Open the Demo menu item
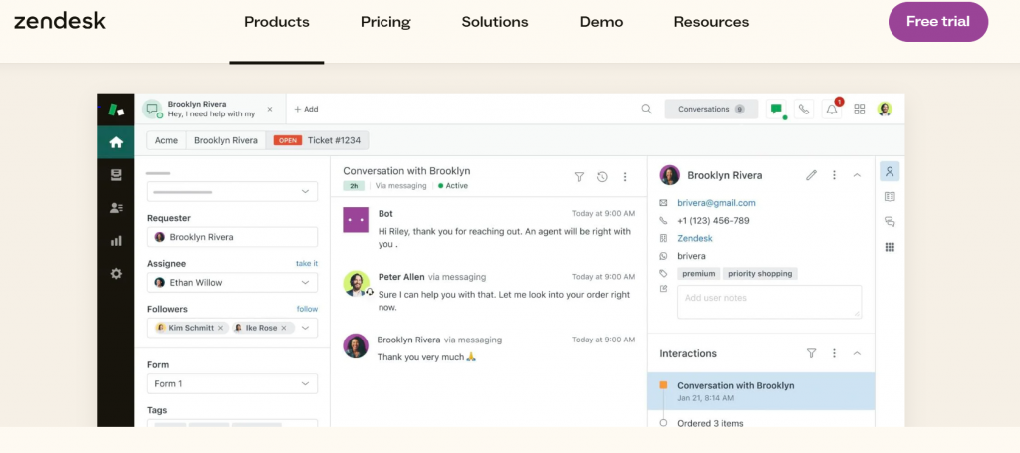The height and width of the screenshot is (453, 1020). [601, 22]
